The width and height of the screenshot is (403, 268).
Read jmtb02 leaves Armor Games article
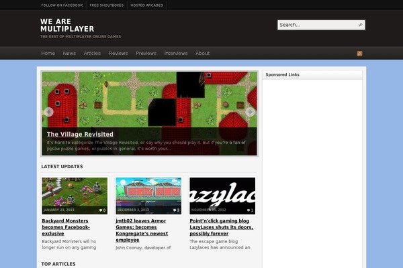142,230
